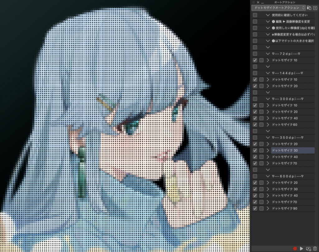Add a new auto action with the plus icon
Viewport: 319px width, 252px height.
pyautogui.click(x=308, y=249)
